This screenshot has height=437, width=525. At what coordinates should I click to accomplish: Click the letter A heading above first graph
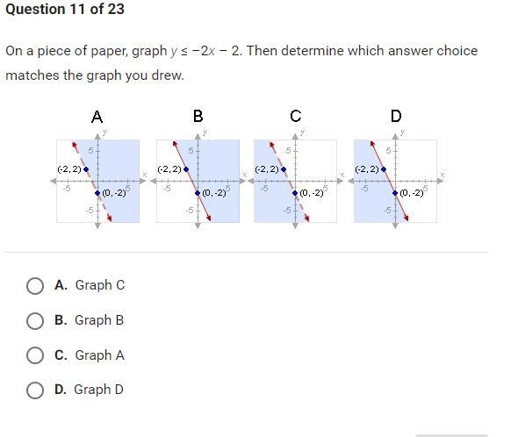pyautogui.click(x=97, y=117)
